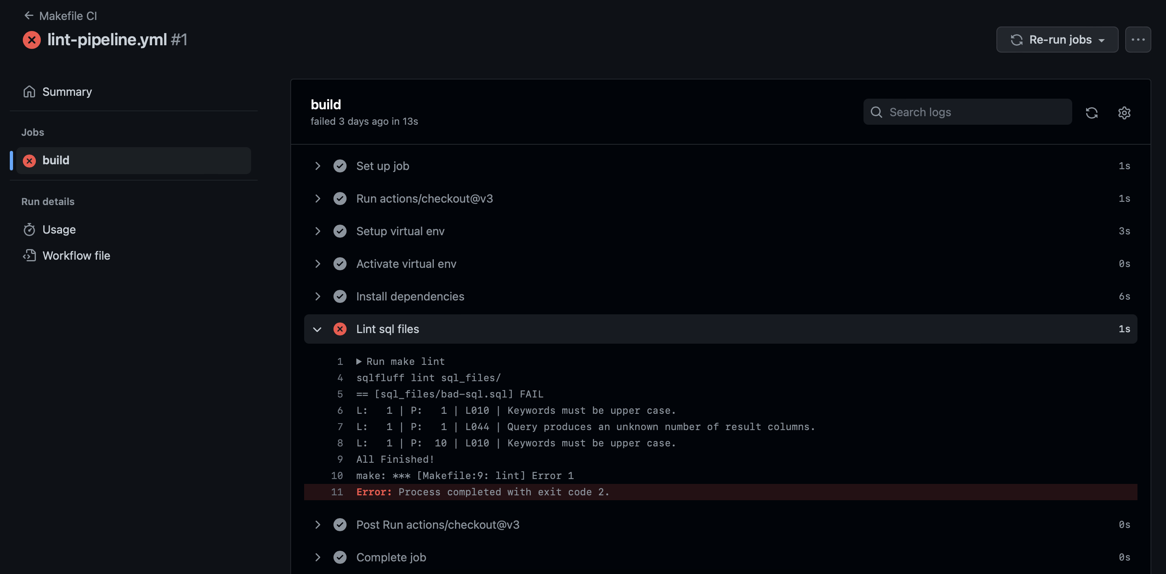
Task: Click the success check icon on Activate virtual env
Action: (340, 264)
